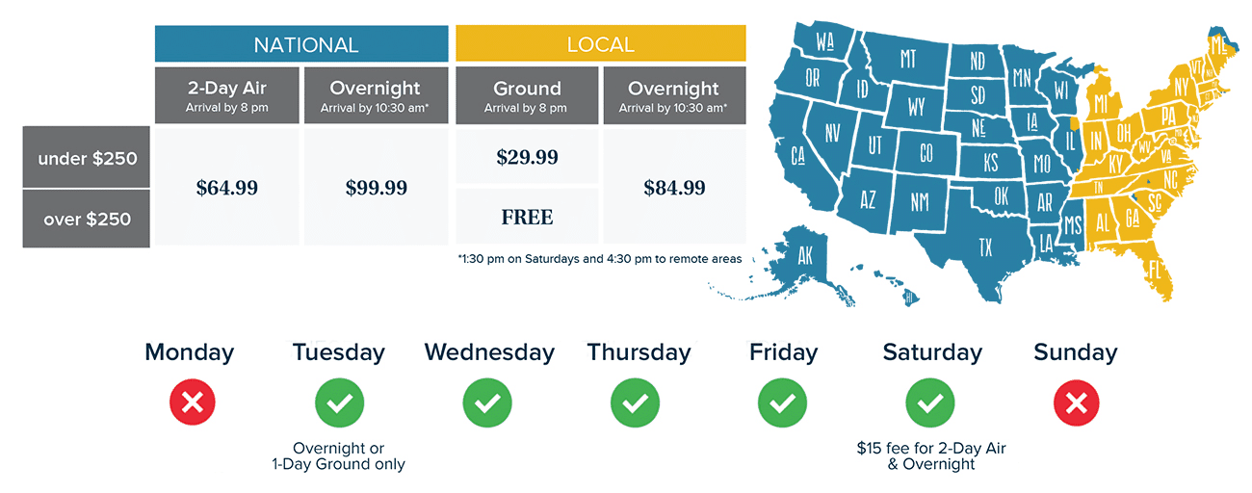Screen dimensions: 1252x493
Task: Click Texas on the shipping map
Action: tap(982, 246)
